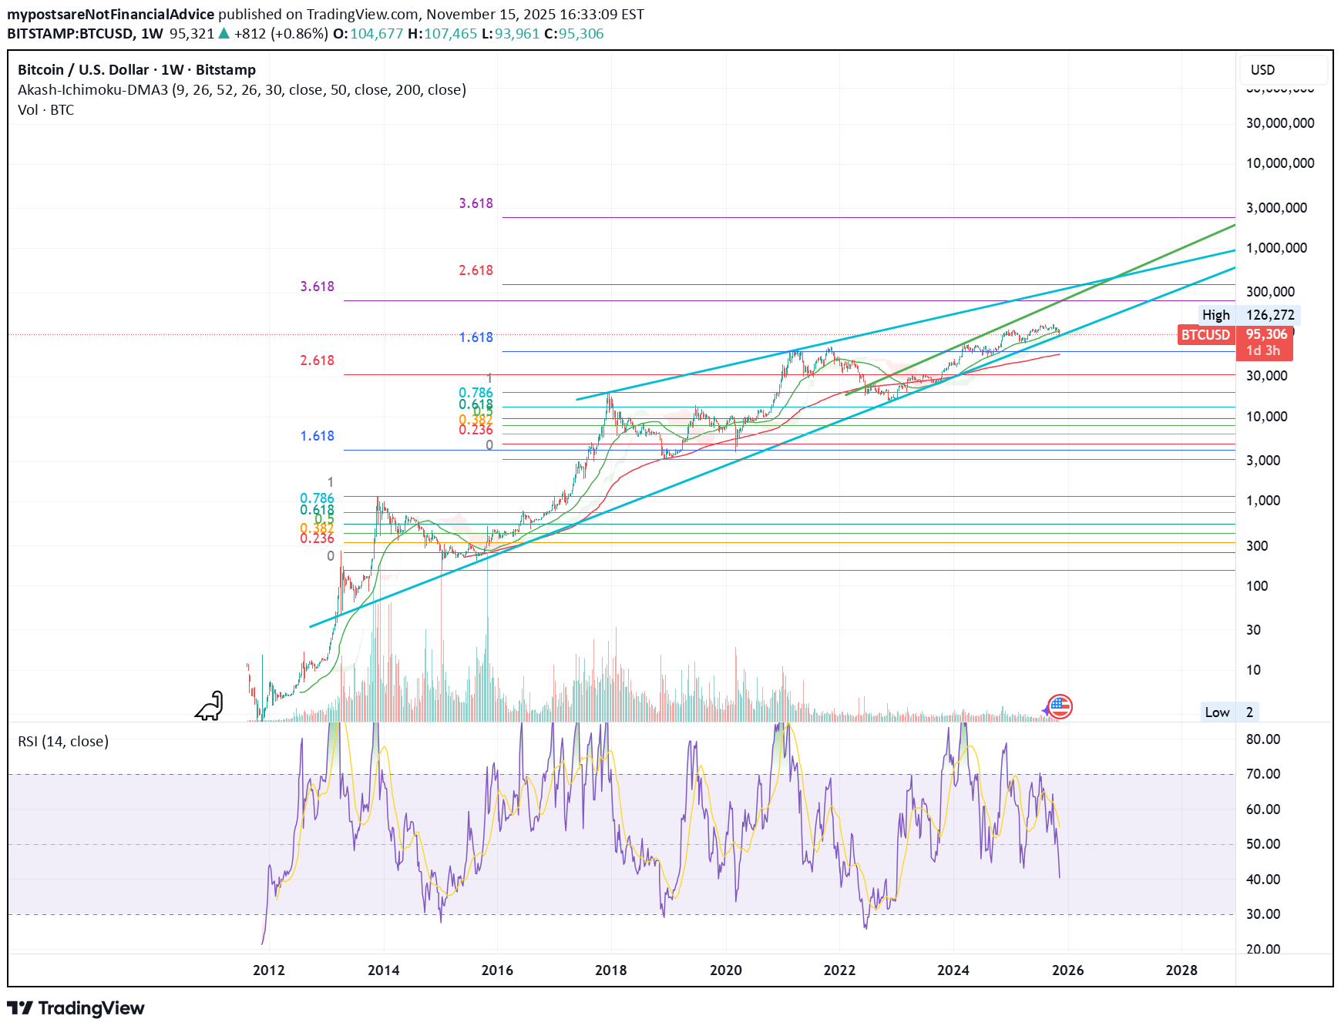Click the Bitcoin / U.S. Dollar chart title

pyautogui.click(x=136, y=70)
